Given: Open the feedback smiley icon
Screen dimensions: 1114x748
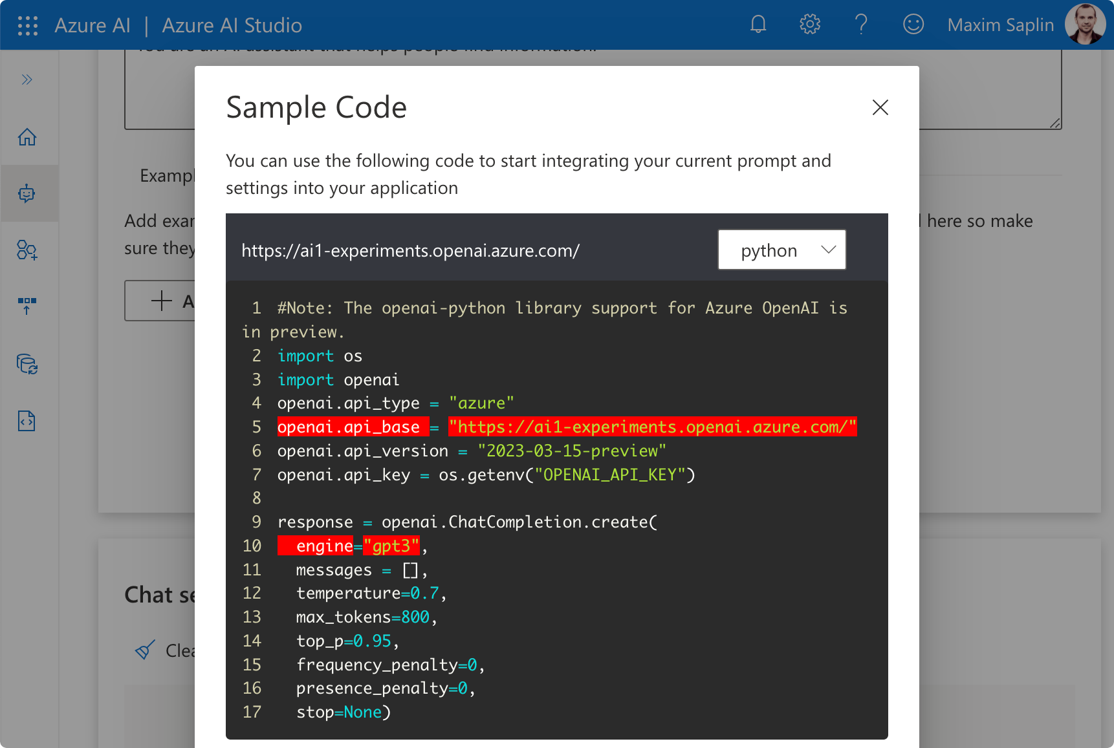Looking at the screenshot, I should 913,25.
